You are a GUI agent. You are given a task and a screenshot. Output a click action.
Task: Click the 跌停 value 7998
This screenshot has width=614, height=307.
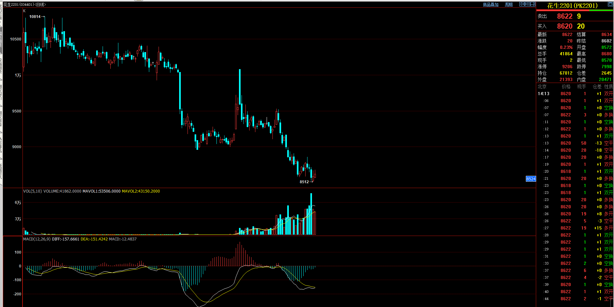click(607, 67)
